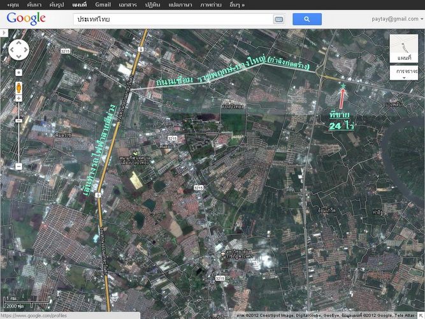Click the +คุณ link in top bar
Viewport: 425px width, 319px height.
pos(13,4)
